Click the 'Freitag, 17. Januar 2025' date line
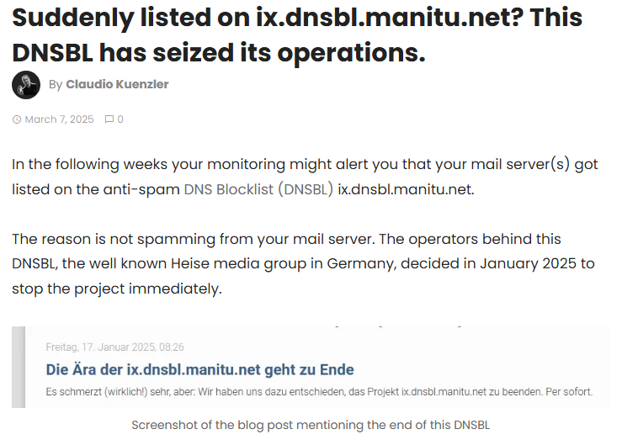The height and width of the screenshot is (445, 622). [x=115, y=347]
